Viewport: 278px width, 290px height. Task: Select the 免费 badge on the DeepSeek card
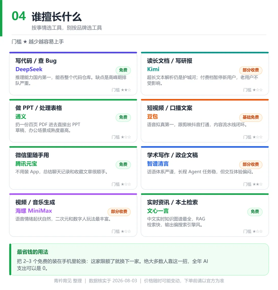coord(123,70)
